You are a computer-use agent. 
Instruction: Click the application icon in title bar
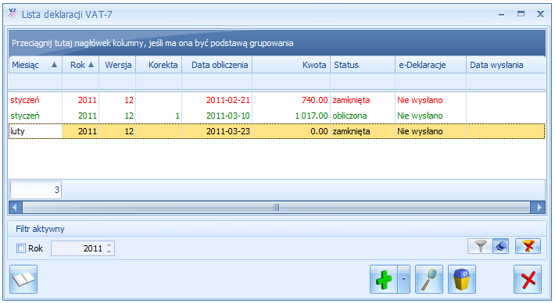pos(13,14)
